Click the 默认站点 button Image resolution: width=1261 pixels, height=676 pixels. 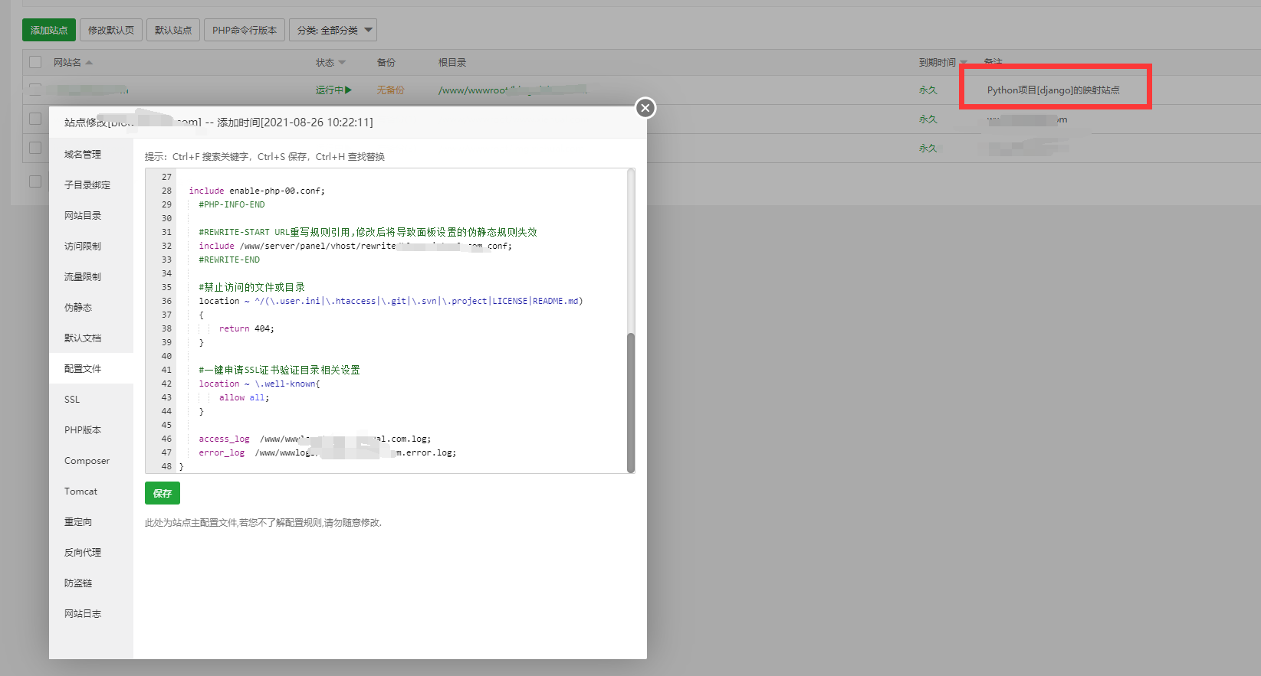173,30
